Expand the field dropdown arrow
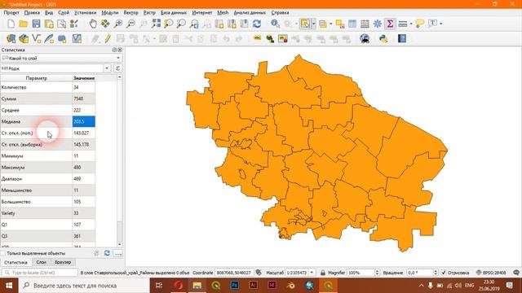This screenshot has width=522, height=293. tap(107, 68)
